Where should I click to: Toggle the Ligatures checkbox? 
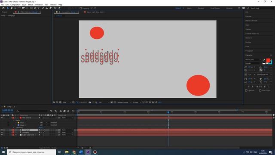[246, 90]
